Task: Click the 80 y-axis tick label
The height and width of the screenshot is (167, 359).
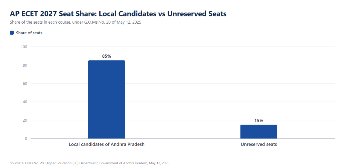Action: tap(25, 65)
